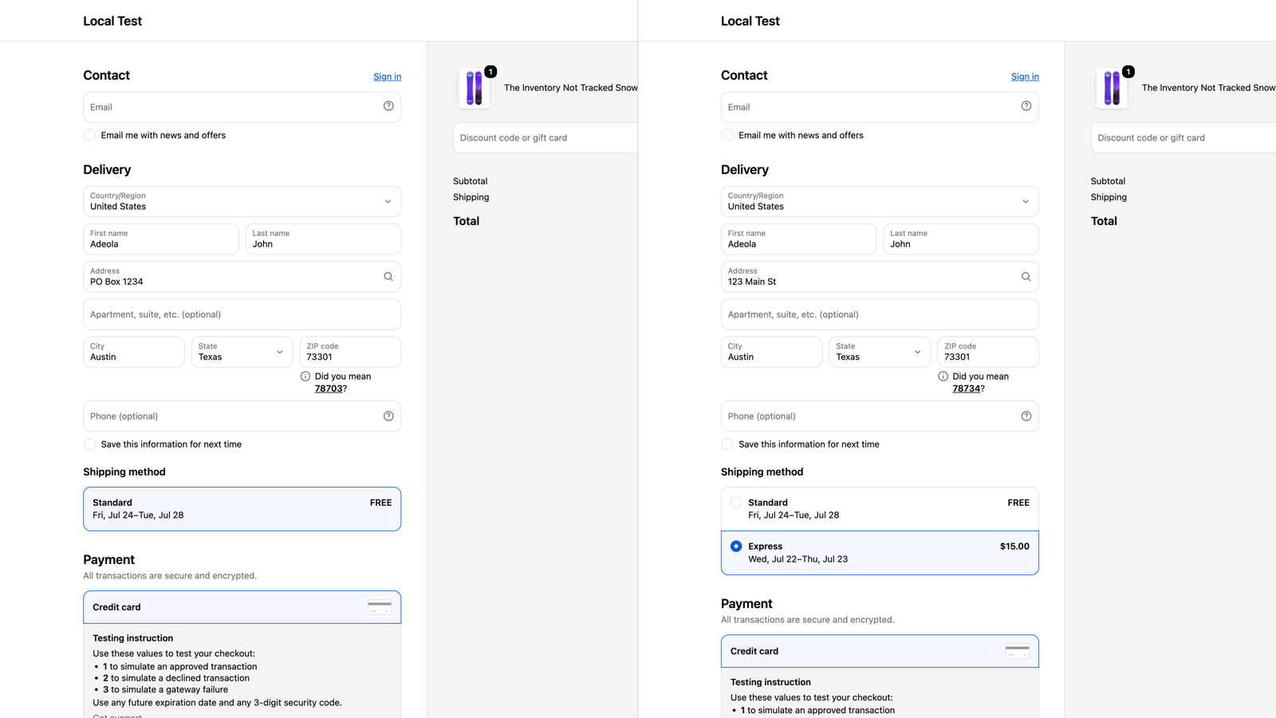Click suggested ZIP 78703 link
This screenshot has height=718, width=1276.
(x=329, y=389)
